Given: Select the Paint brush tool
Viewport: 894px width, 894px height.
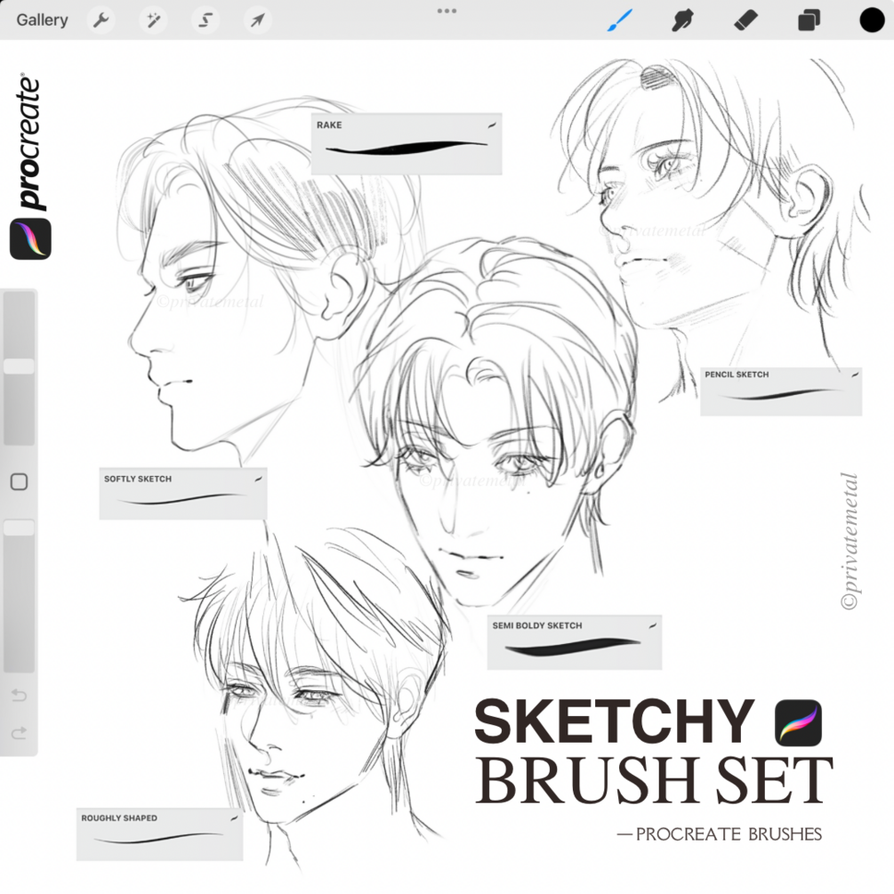Looking at the screenshot, I should 621,20.
